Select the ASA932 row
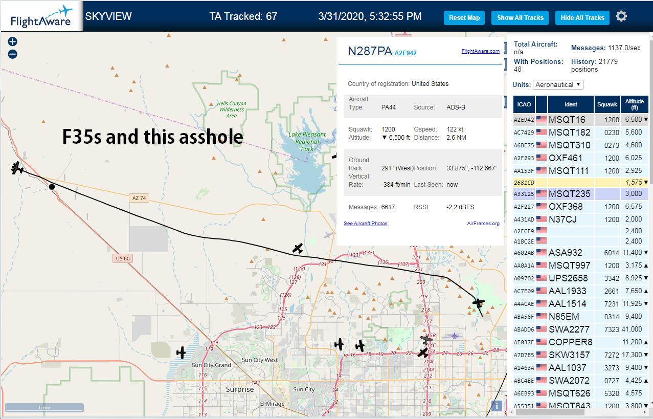 (580, 253)
